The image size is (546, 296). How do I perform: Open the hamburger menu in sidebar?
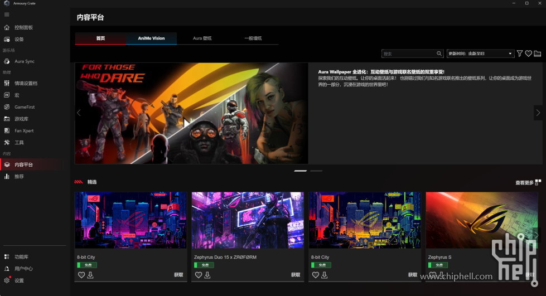tap(7, 14)
